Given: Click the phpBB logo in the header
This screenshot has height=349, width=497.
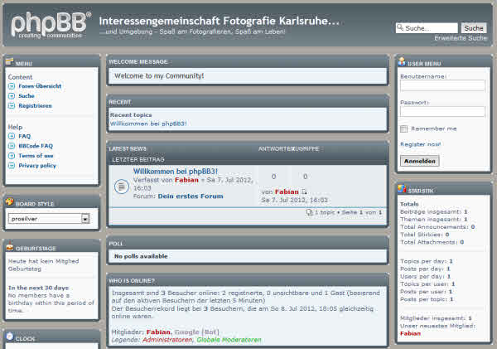Looking at the screenshot, I should [47, 23].
